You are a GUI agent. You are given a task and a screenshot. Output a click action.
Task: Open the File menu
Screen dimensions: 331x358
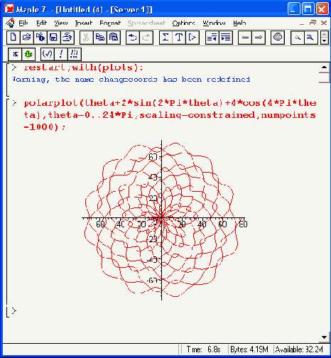pos(23,23)
